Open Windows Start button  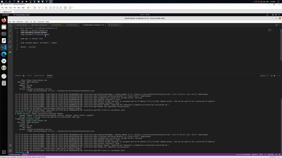click(2, 1)
